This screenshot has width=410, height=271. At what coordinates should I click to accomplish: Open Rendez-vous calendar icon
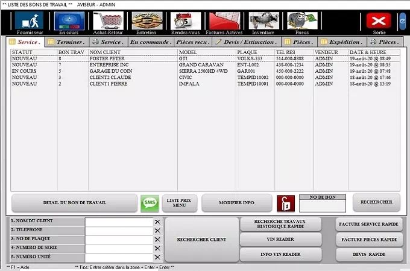pyautogui.click(x=185, y=22)
